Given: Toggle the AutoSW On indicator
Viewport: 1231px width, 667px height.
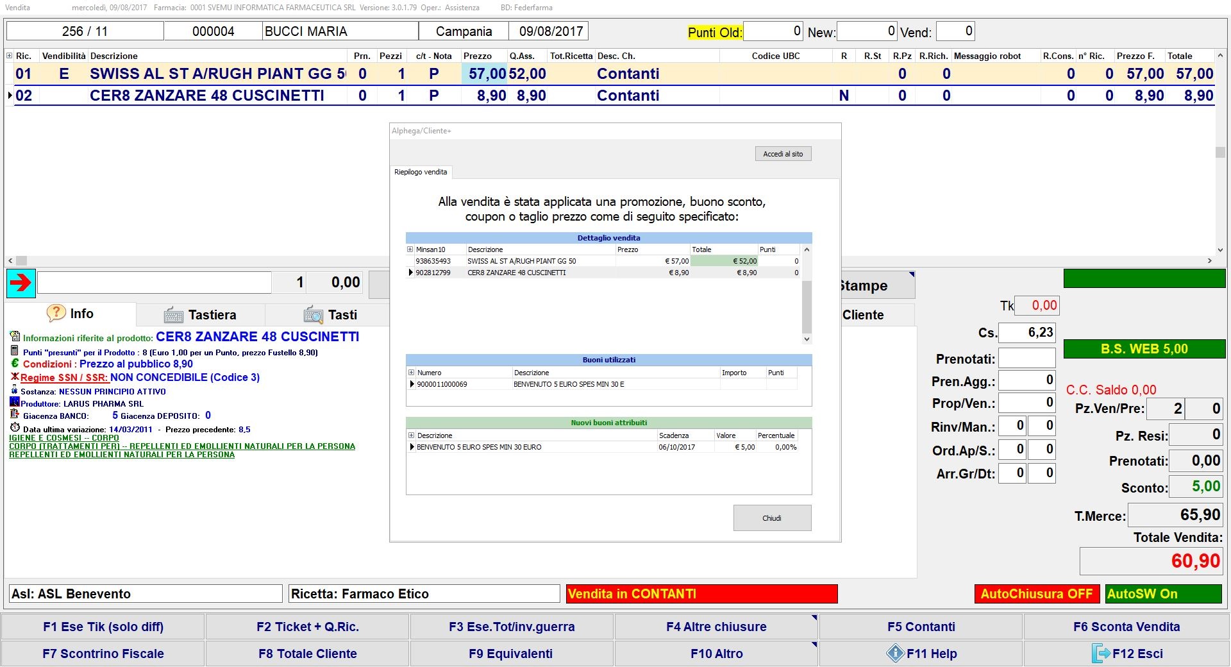Looking at the screenshot, I should pyautogui.click(x=1163, y=594).
